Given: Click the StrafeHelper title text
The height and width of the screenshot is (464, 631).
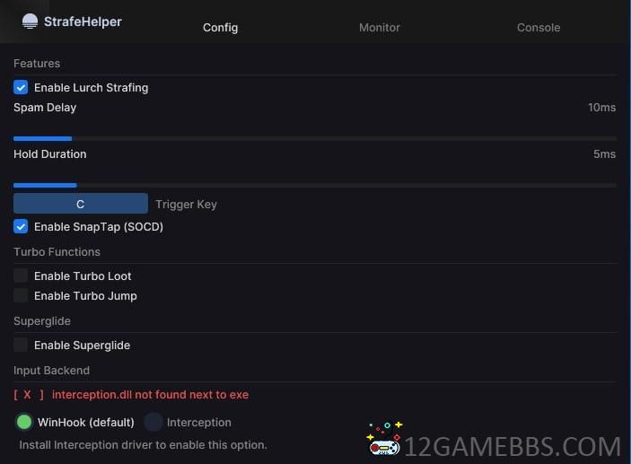Looking at the screenshot, I should (x=83, y=22).
